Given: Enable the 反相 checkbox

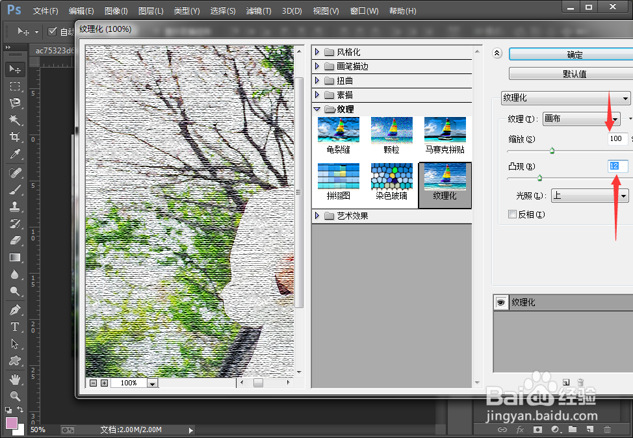Looking at the screenshot, I should 513,213.
